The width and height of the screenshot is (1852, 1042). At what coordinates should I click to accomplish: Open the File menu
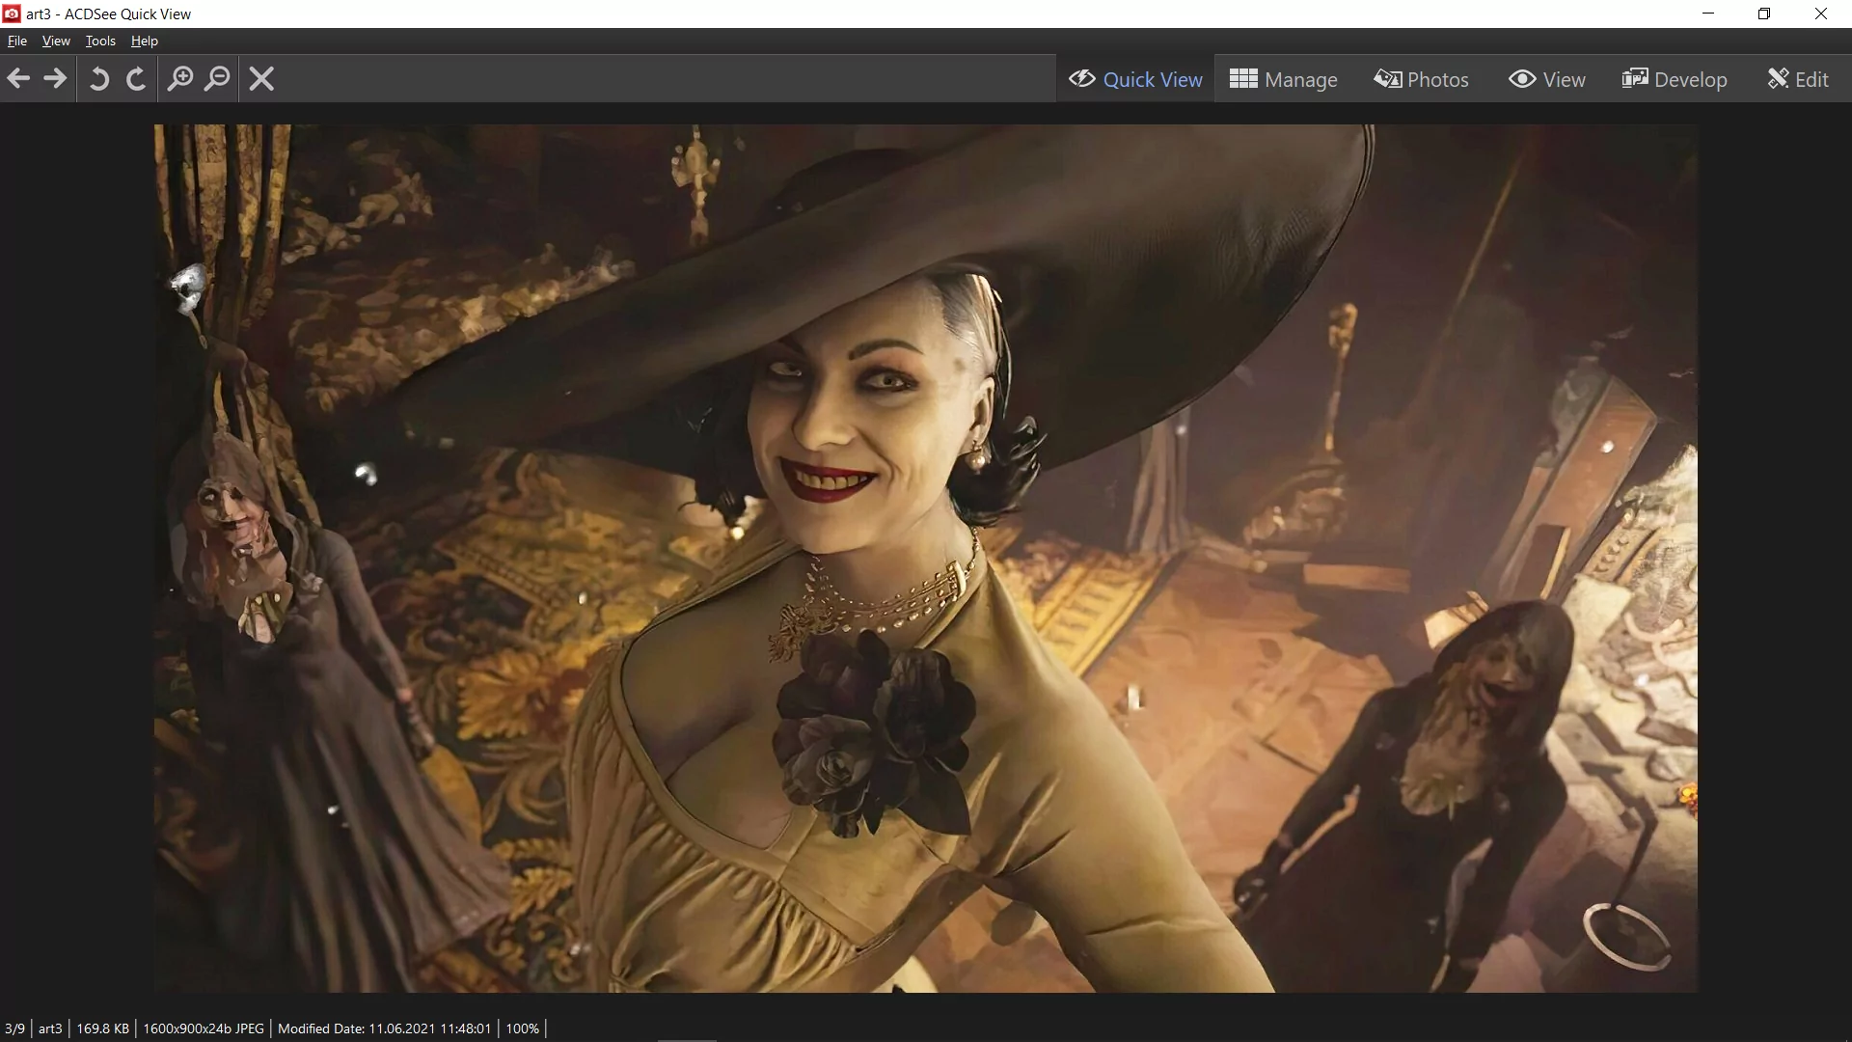(x=17, y=41)
